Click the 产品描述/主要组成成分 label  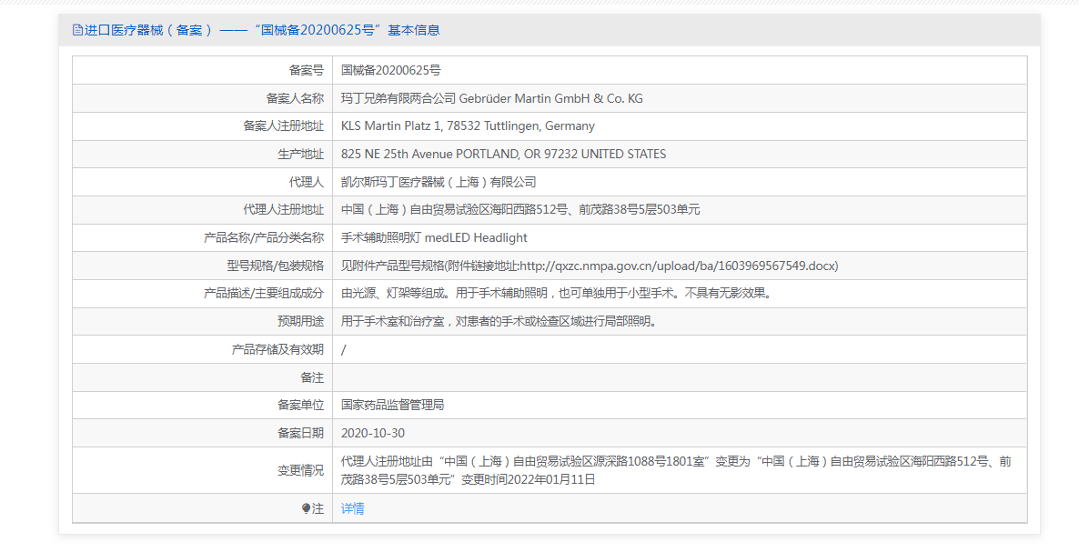coord(264,294)
